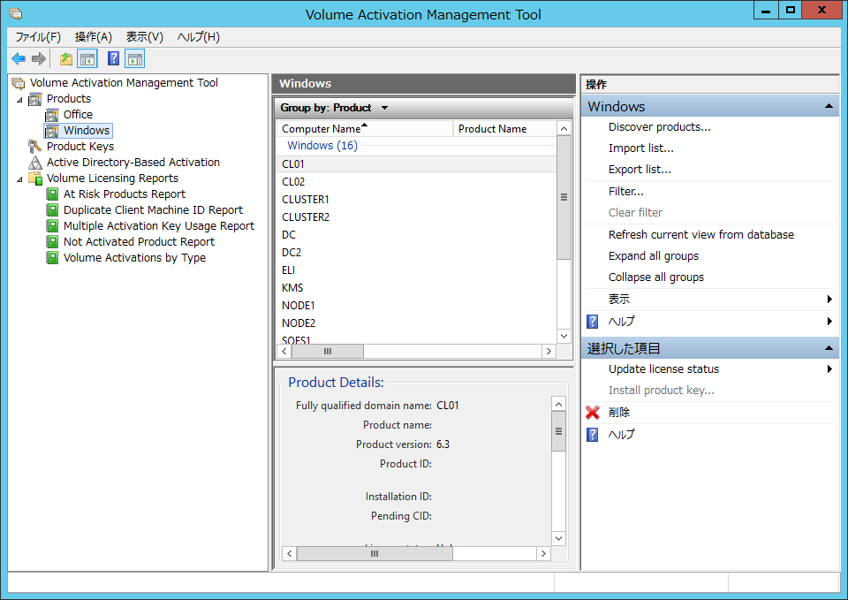Select the CLUSTER1 computer row
Screen dimensions: 848x600
pyautogui.click(x=416, y=200)
